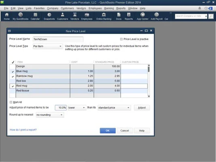Viewport: 216px width, 162px height.
Task: Uncheck the Red mug row mark
Action: [x=13, y=86]
